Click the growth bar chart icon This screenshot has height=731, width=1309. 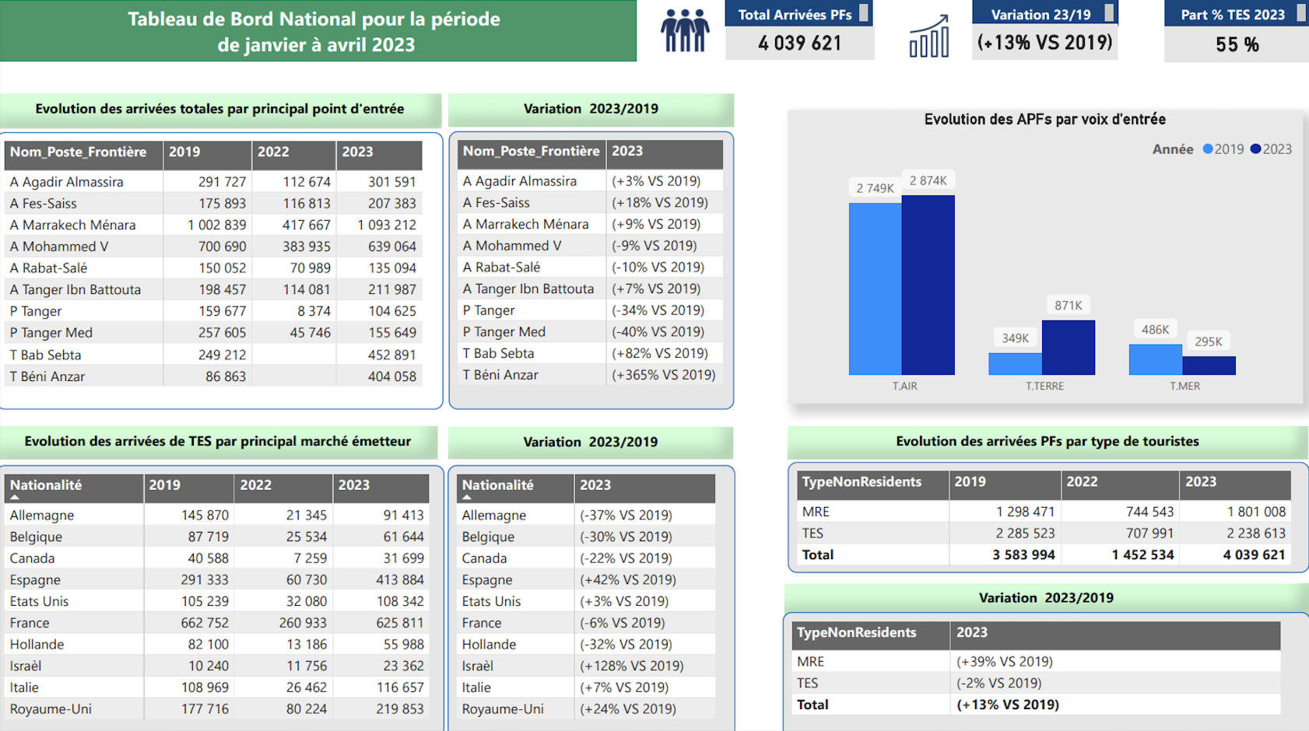pyautogui.click(x=929, y=36)
